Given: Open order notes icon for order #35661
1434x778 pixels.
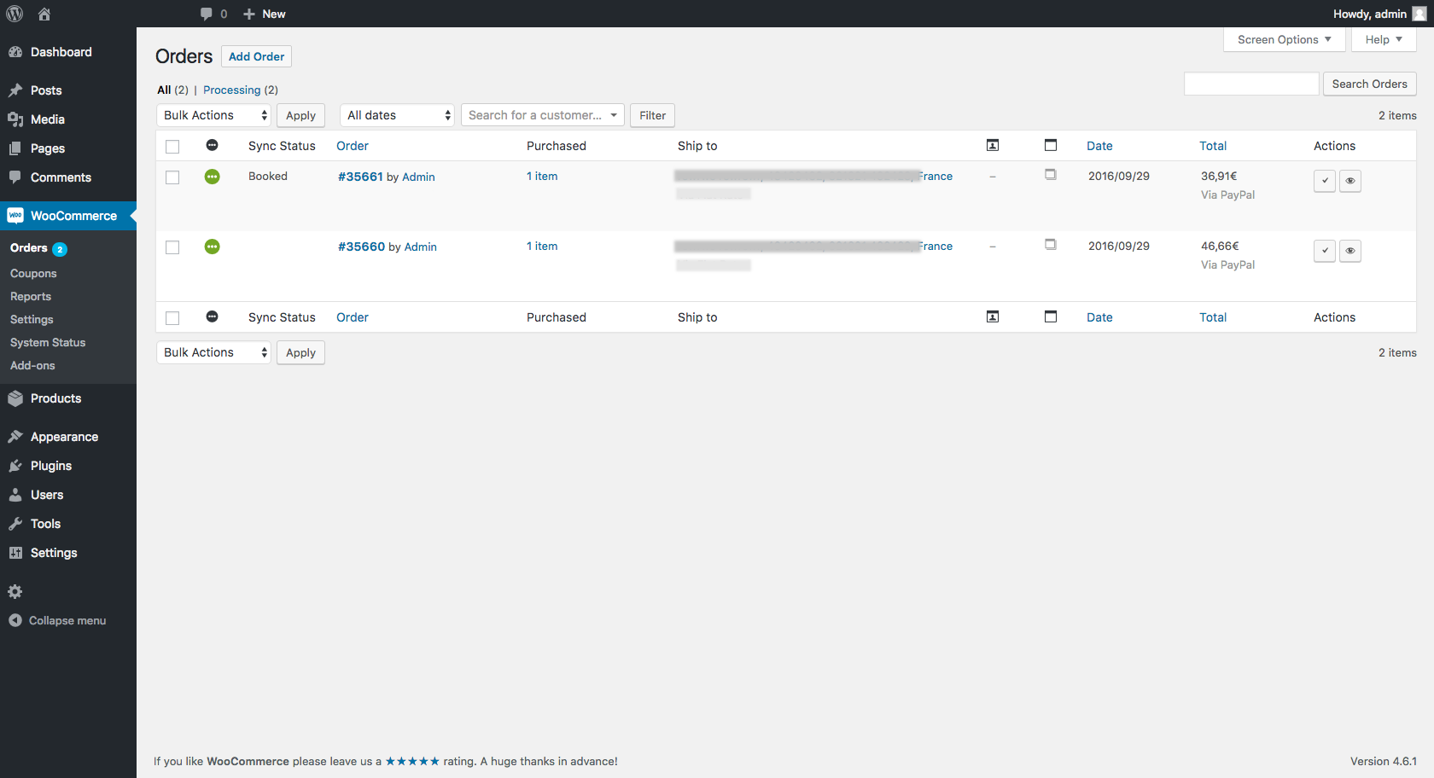Looking at the screenshot, I should 1051,174.
